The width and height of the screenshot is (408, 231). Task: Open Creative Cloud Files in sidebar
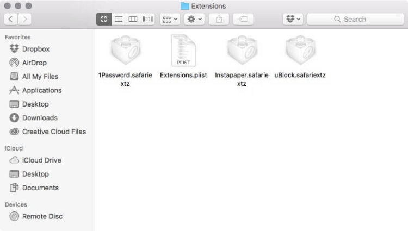point(48,132)
